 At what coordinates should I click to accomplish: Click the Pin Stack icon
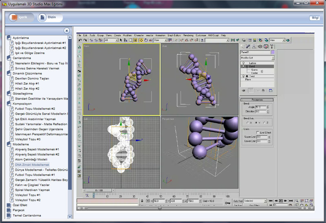point(244,90)
